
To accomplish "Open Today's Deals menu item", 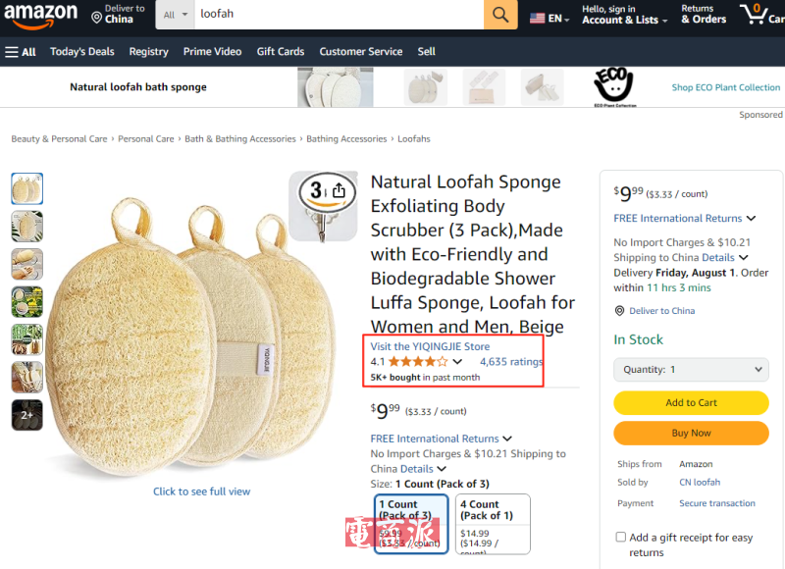I will (x=81, y=52).
